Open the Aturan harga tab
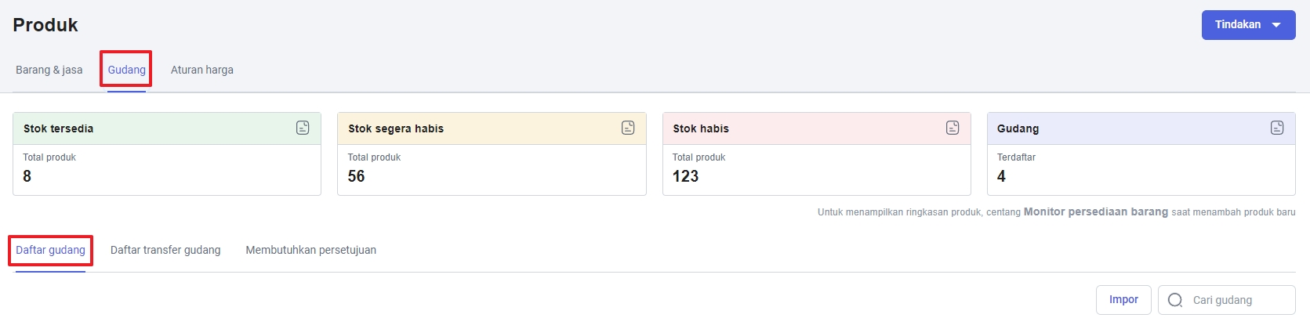1310x318 pixels. 202,70
